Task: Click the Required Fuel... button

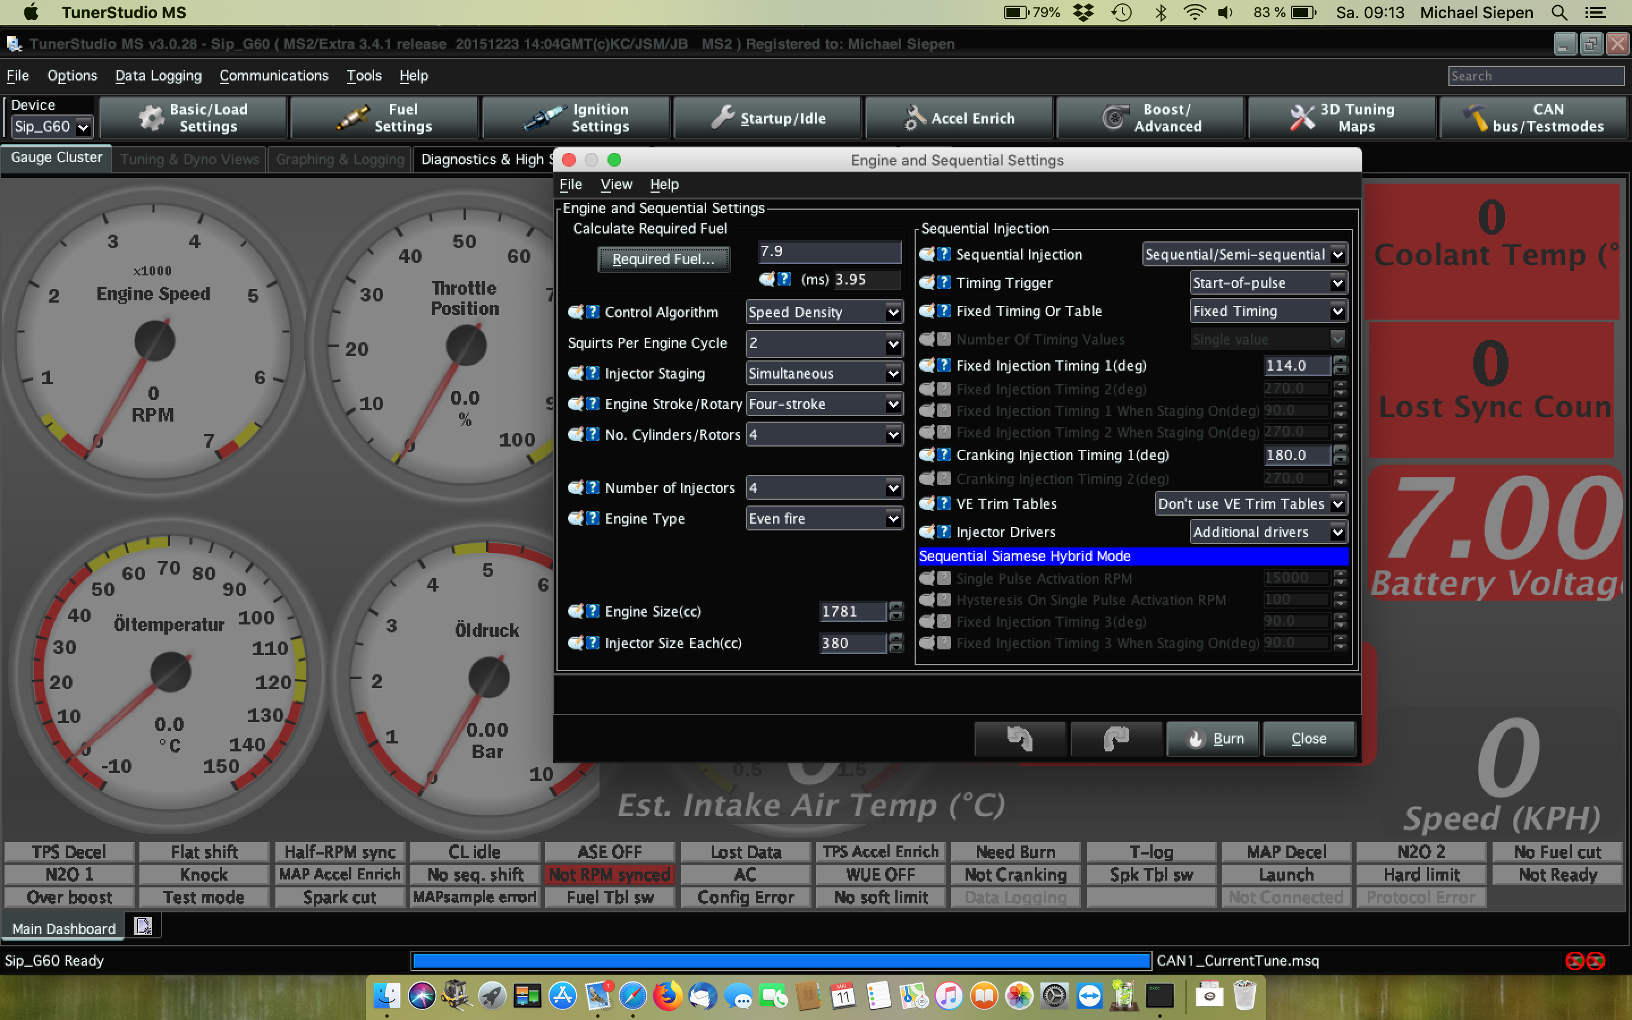Action: click(x=663, y=259)
